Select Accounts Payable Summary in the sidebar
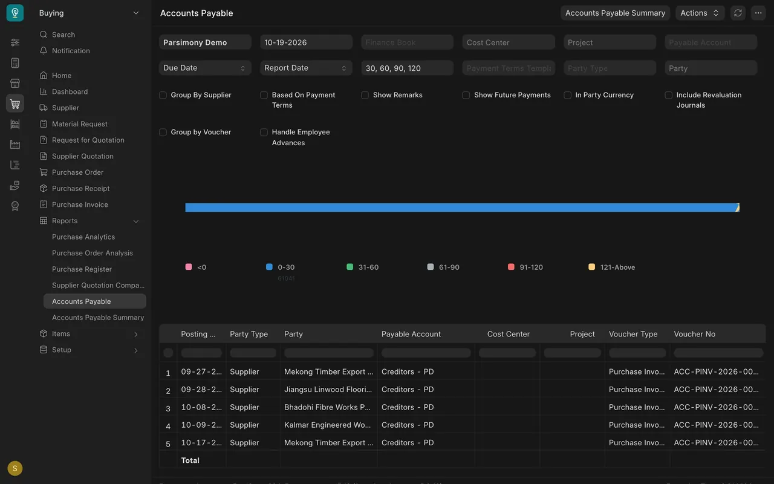774x484 pixels. tap(98, 318)
